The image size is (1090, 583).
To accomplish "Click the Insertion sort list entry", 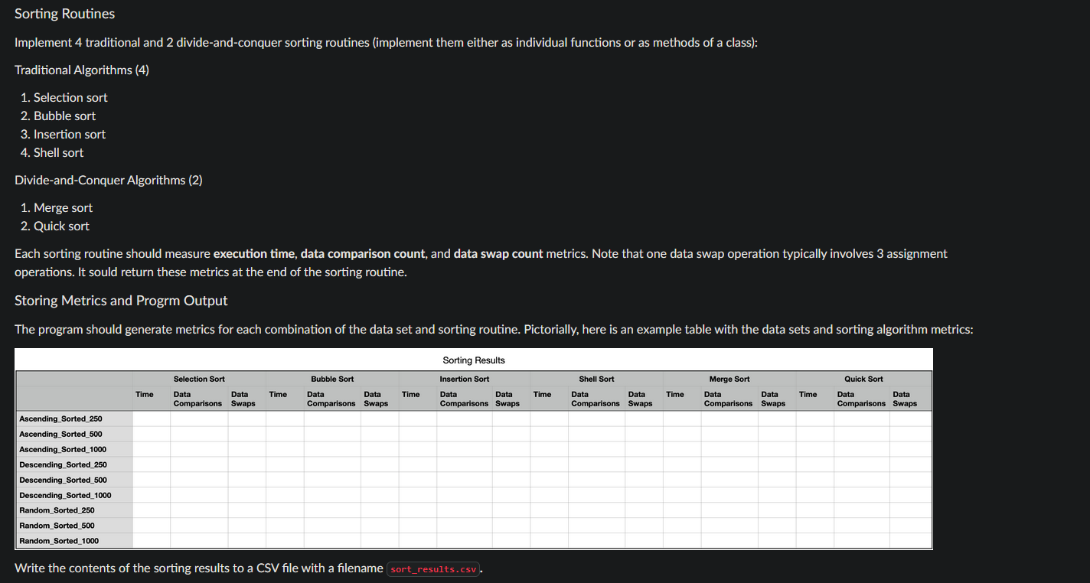I will pos(69,134).
